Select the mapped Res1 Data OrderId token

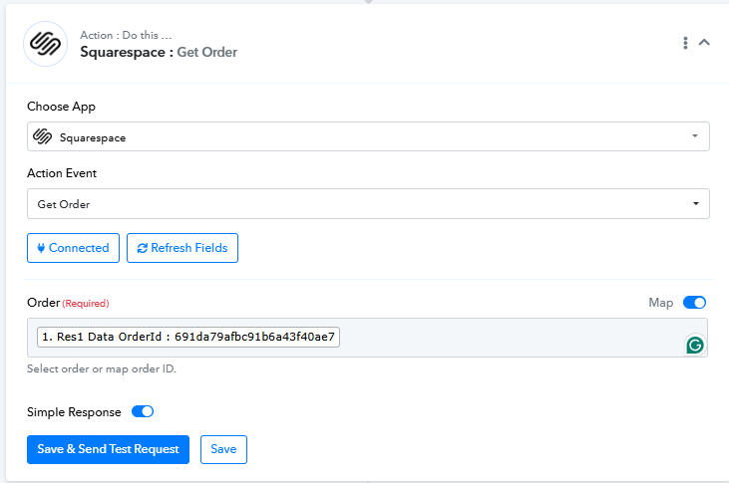click(x=188, y=338)
